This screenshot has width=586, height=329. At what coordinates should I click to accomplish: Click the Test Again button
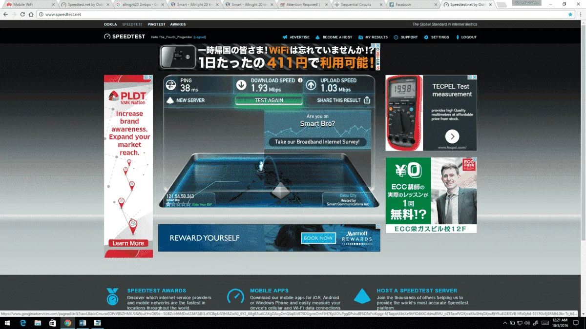[x=269, y=100]
